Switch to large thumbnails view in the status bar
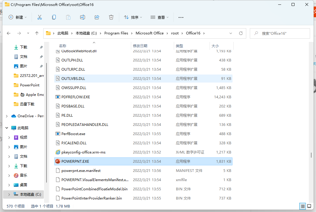Image resolution: width=316 pixels, height=212 pixels. pos(309,206)
